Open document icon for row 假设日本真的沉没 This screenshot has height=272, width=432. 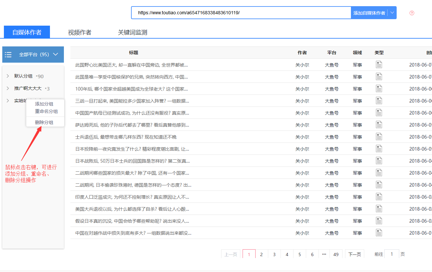pos(379,221)
